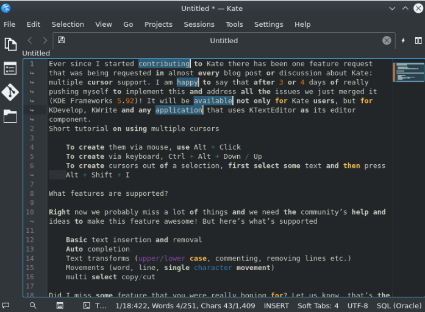Open the Search panel in status bar
Image resolution: width=425 pixels, height=312 pixels.
point(33,305)
